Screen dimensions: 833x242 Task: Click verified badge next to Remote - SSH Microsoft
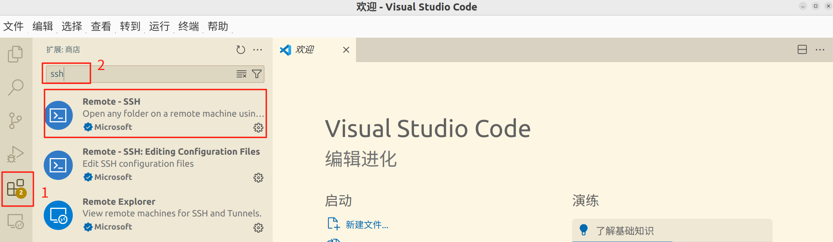click(88, 127)
